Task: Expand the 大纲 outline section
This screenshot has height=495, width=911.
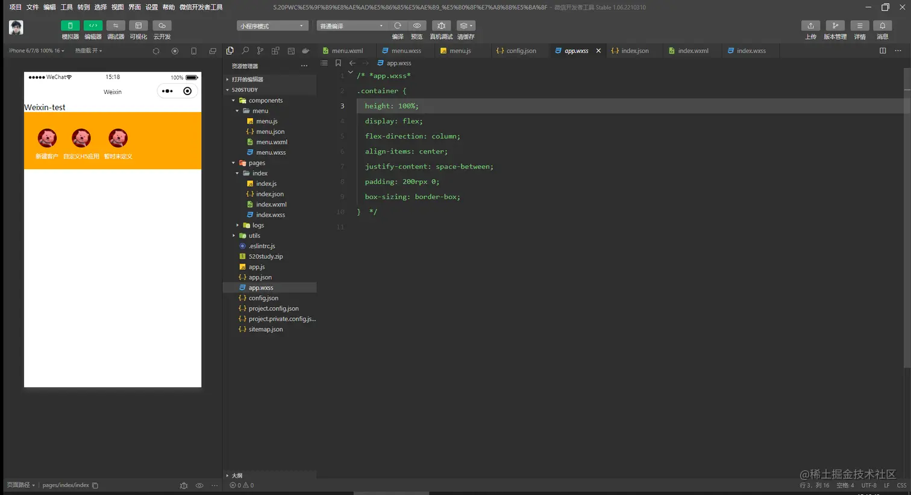Action: click(270, 475)
